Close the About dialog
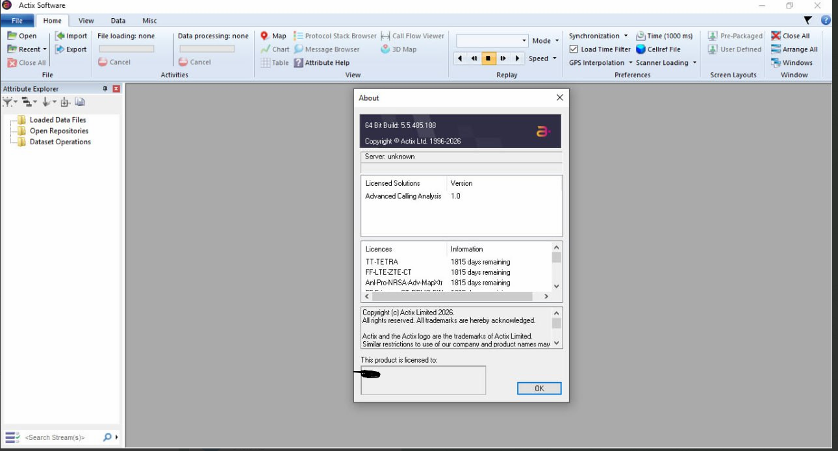The height and width of the screenshot is (451, 838). (x=560, y=97)
